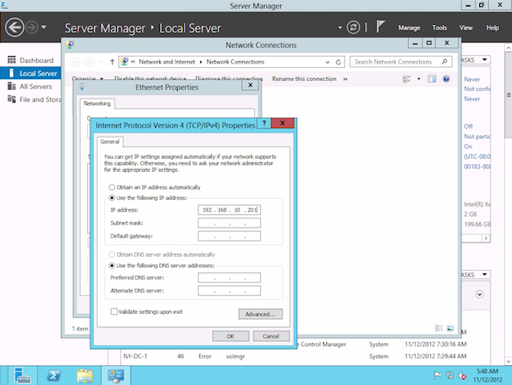Image resolution: width=512 pixels, height=385 pixels.
Task: Select All Servers in sidebar
Action: 30,86
